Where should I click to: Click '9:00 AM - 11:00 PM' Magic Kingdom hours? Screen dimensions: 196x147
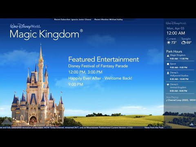point(179,59)
